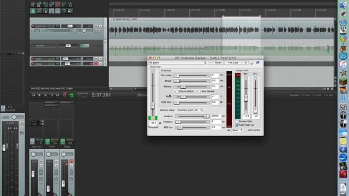349x196 pixels.
Task: Solo the Lead Vox track in track panel
Action: (100, 26)
